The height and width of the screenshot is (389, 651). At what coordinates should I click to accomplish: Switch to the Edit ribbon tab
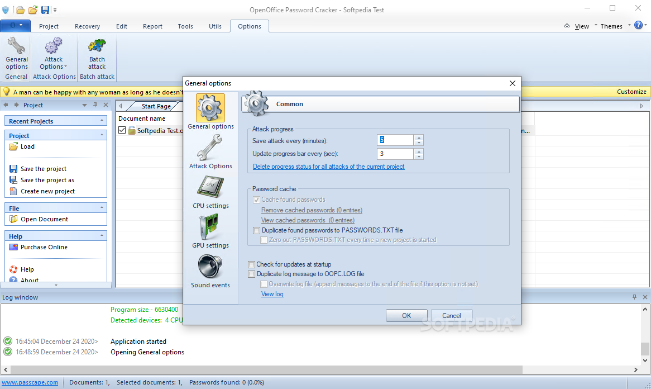click(x=122, y=26)
